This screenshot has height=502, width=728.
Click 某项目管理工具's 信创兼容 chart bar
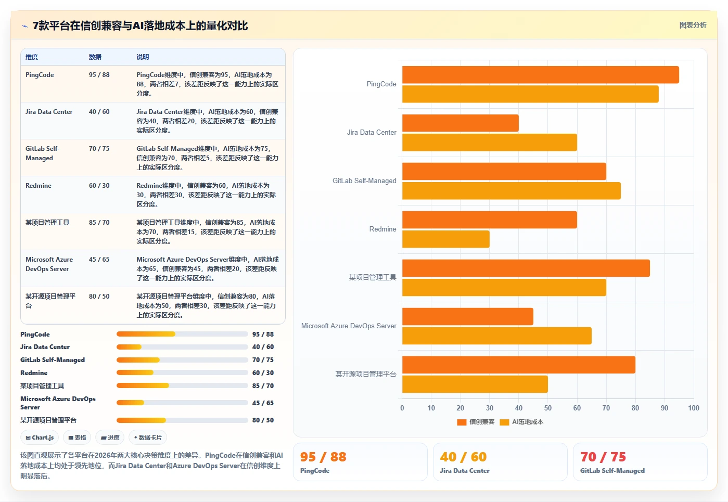[x=526, y=268]
